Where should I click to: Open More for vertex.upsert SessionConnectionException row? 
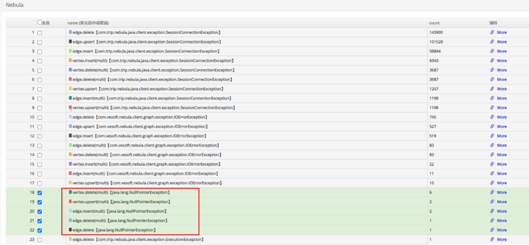tap(502, 89)
